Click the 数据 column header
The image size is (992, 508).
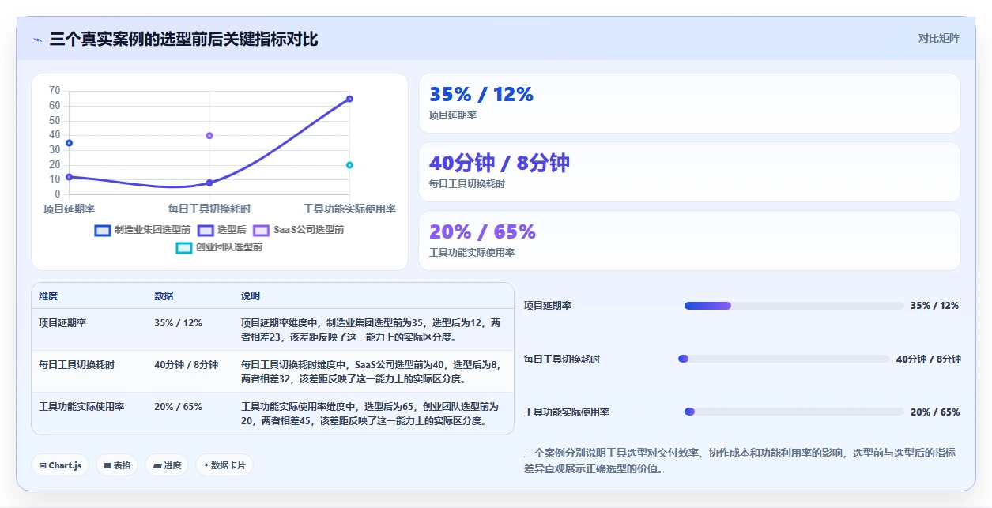(164, 296)
